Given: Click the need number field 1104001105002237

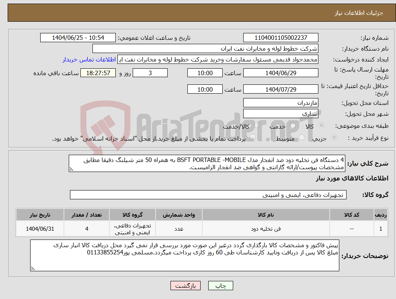Looking at the screenshot, I should click(x=281, y=38).
